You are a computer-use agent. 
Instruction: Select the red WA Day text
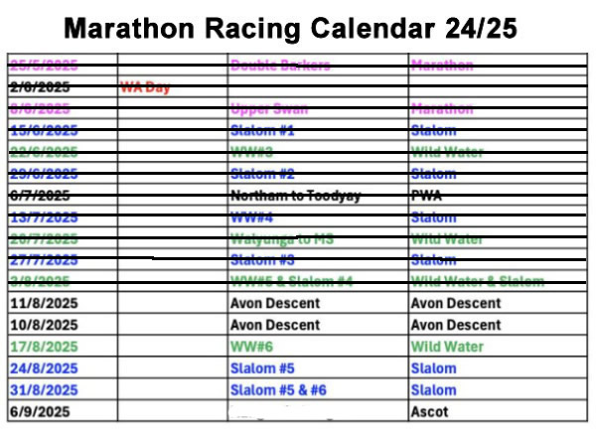[x=145, y=87]
